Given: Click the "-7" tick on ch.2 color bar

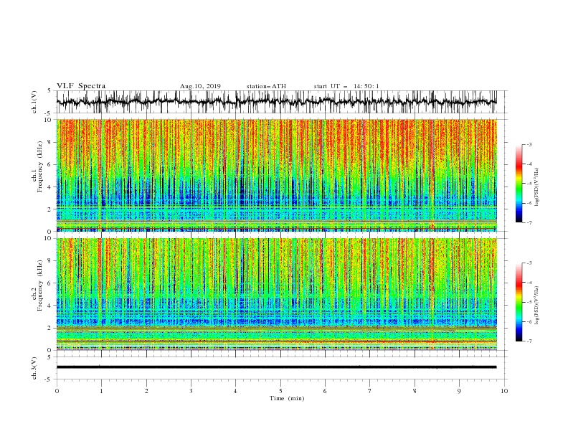Looking at the screenshot, I should (529, 341).
